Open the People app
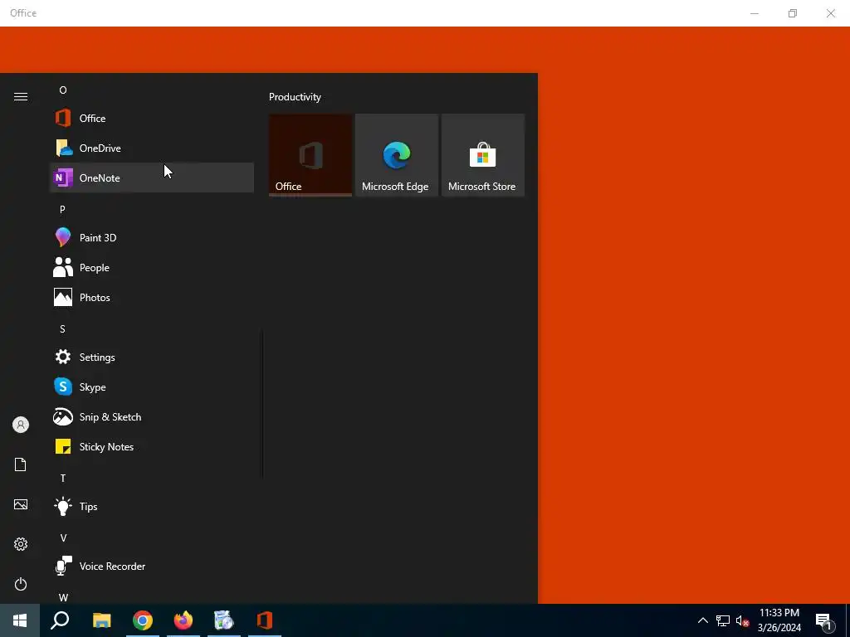This screenshot has width=850, height=637. [x=152, y=268]
